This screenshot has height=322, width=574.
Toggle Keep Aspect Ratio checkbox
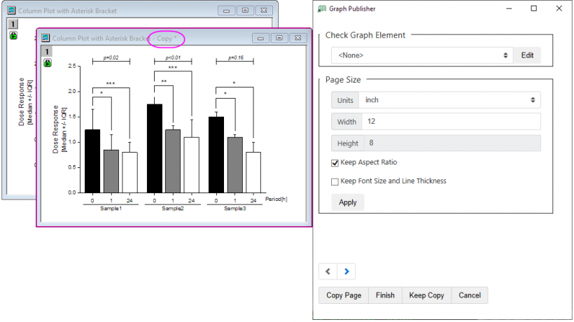[335, 163]
